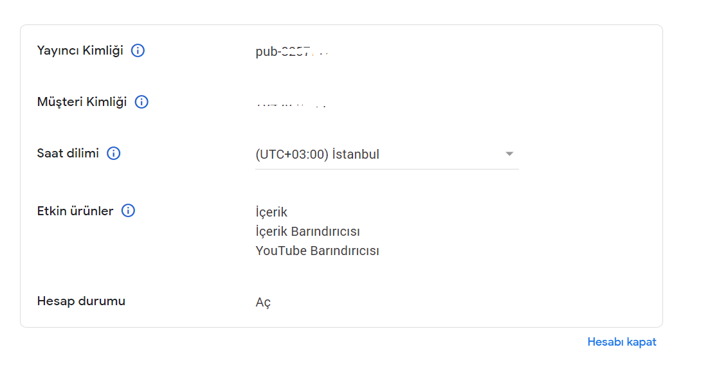Click the Hesabı kapat link

pos(621,342)
